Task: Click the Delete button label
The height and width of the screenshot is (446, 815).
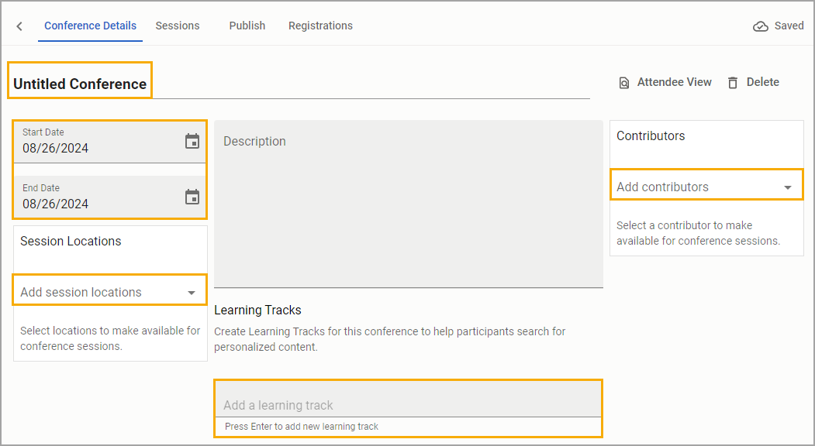Action: 762,82
